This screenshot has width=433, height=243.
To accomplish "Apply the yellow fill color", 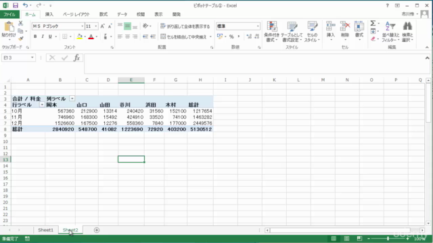I will tap(80, 36).
